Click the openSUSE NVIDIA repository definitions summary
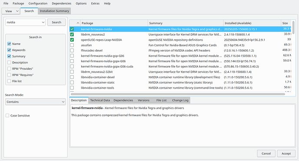This screenshot has height=161, width=299. (176, 40)
